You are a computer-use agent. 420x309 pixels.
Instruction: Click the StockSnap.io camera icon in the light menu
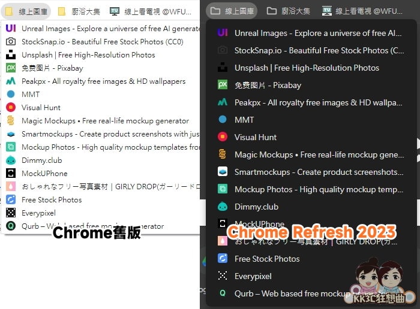(x=11, y=41)
